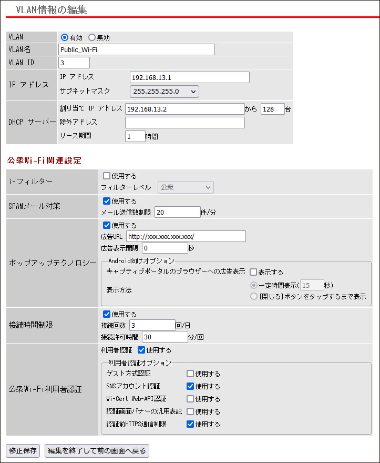Image resolution: width=380 pixels, height=463 pixels.
Task: Click 編集を終了して前の画面へ戻る button
Action: click(97, 451)
